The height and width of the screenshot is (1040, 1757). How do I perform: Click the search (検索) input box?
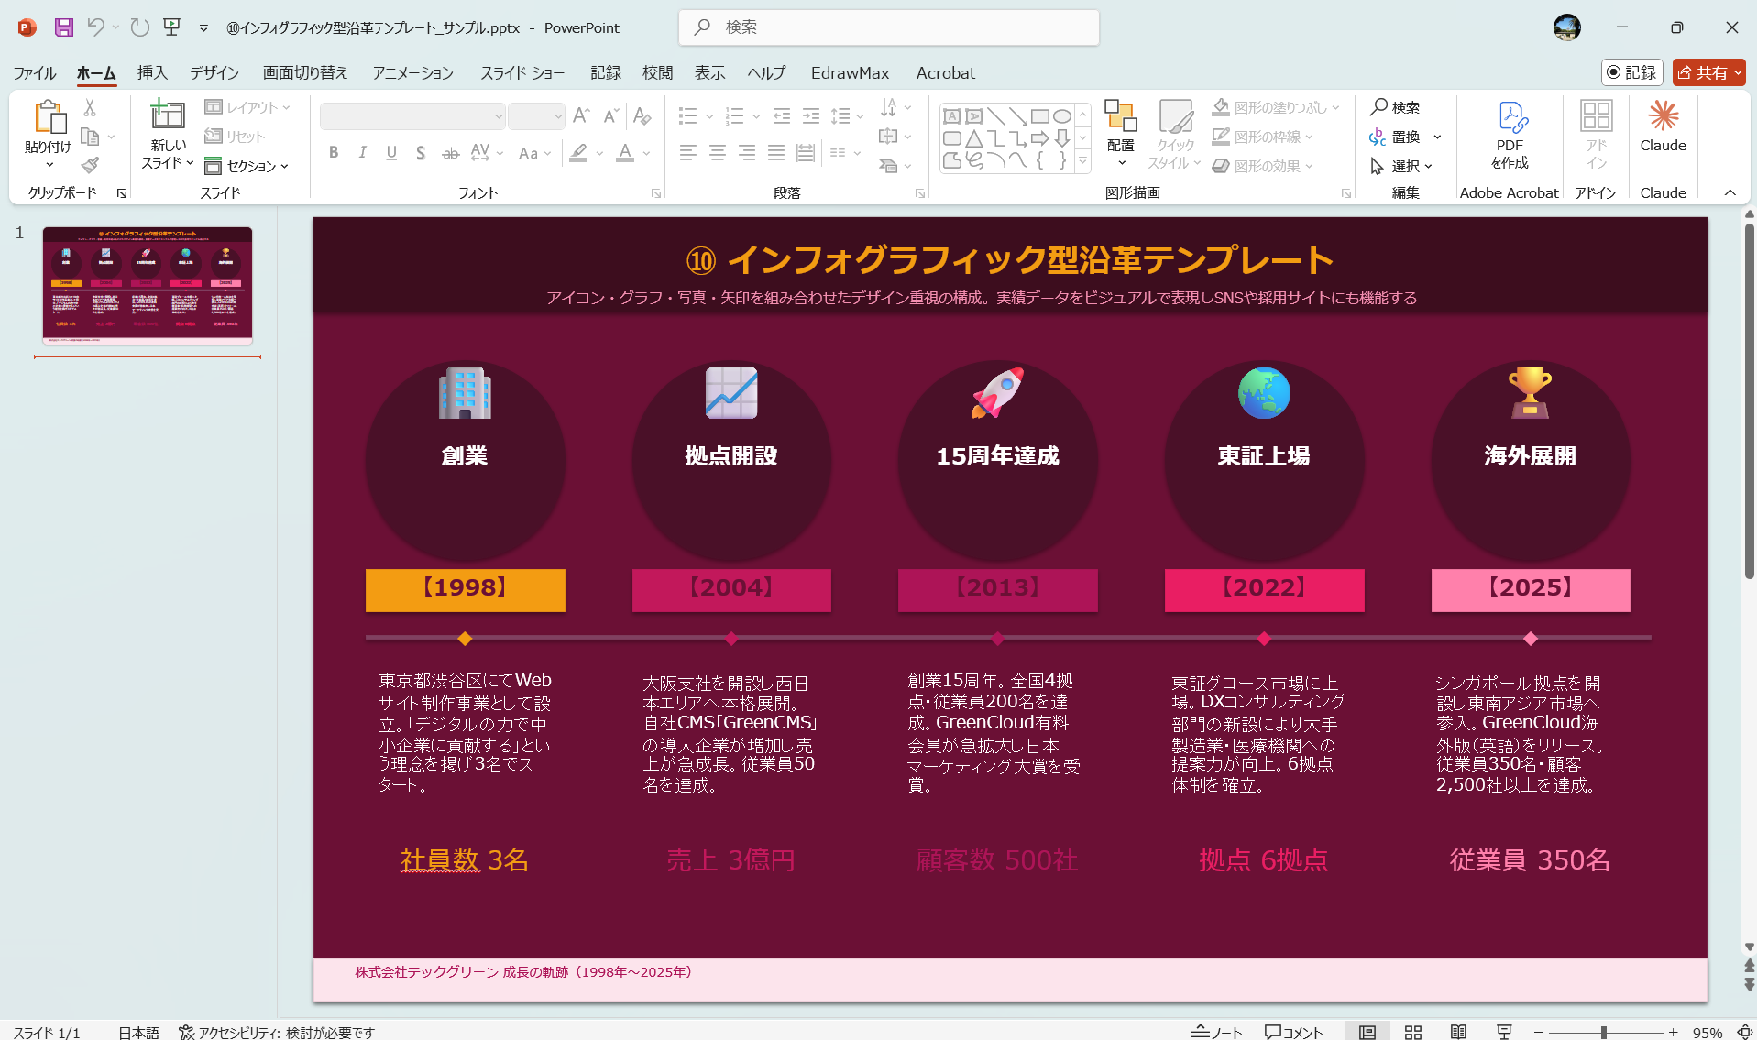[889, 27]
